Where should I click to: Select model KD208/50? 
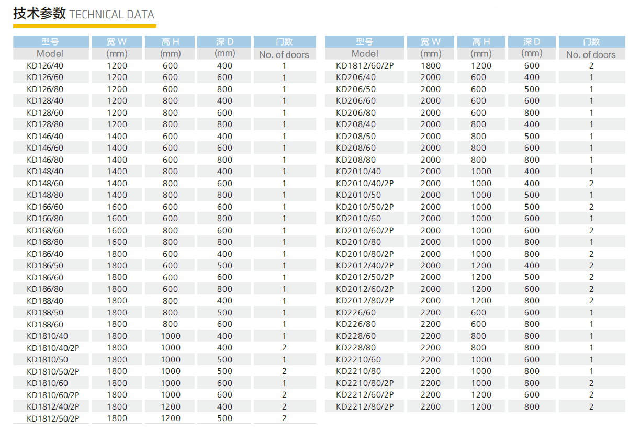(x=356, y=136)
